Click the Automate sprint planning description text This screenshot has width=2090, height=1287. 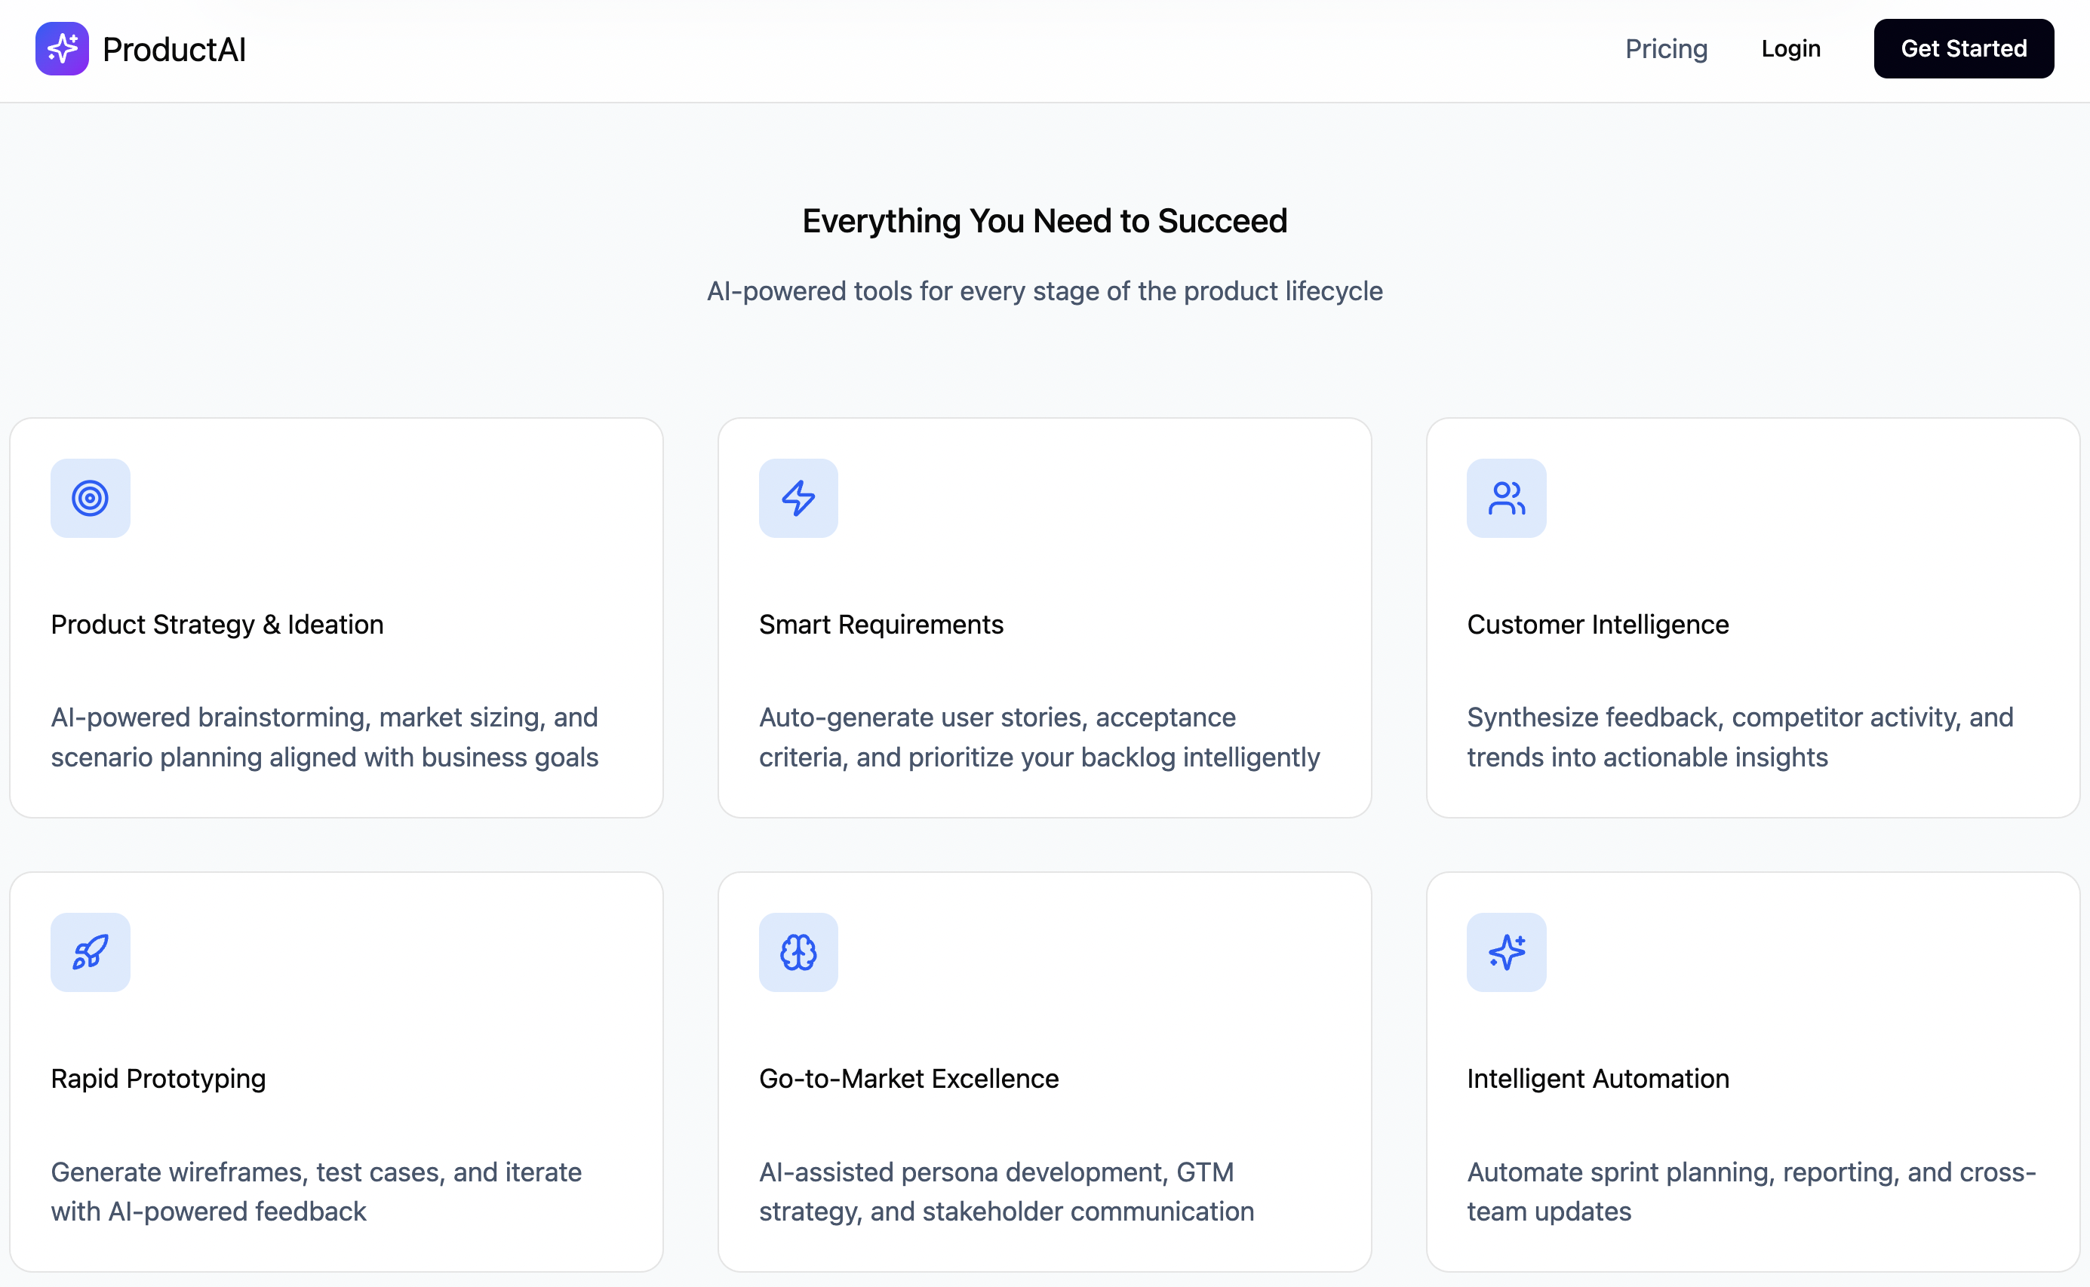pyautogui.click(x=1750, y=1191)
